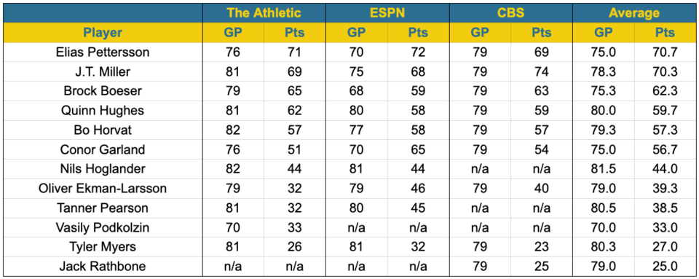Select the Oliver Ekman-Larsson name cell
This screenshot has width=699, height=279.
click(103, 189)
